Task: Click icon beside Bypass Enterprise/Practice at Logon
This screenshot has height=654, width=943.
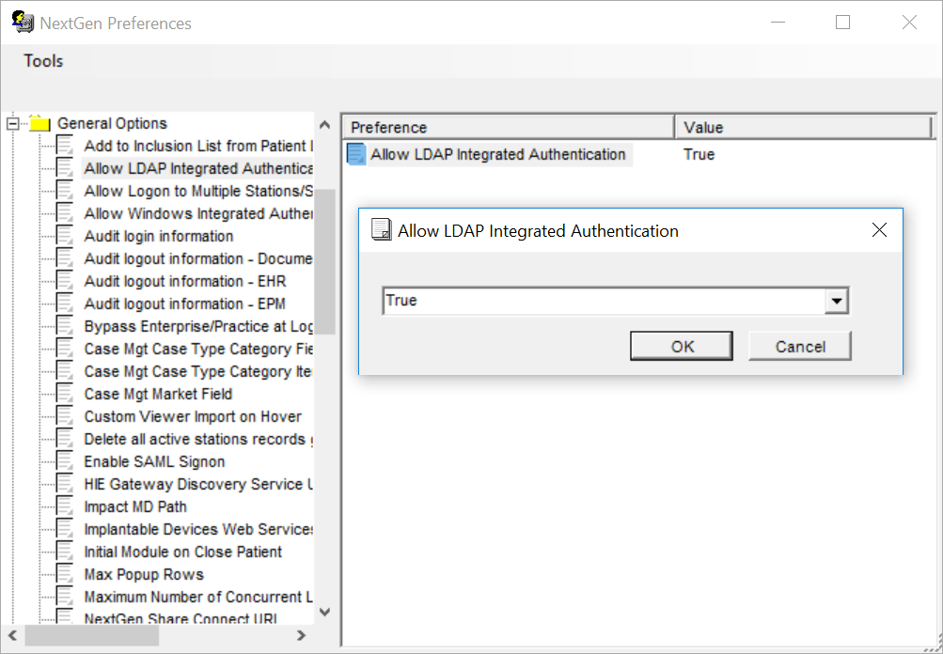Action: click(x=64, y=326)
